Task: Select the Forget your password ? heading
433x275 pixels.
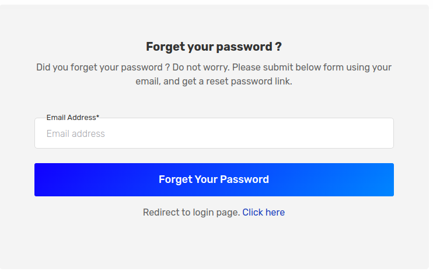Action: point(214,47)
